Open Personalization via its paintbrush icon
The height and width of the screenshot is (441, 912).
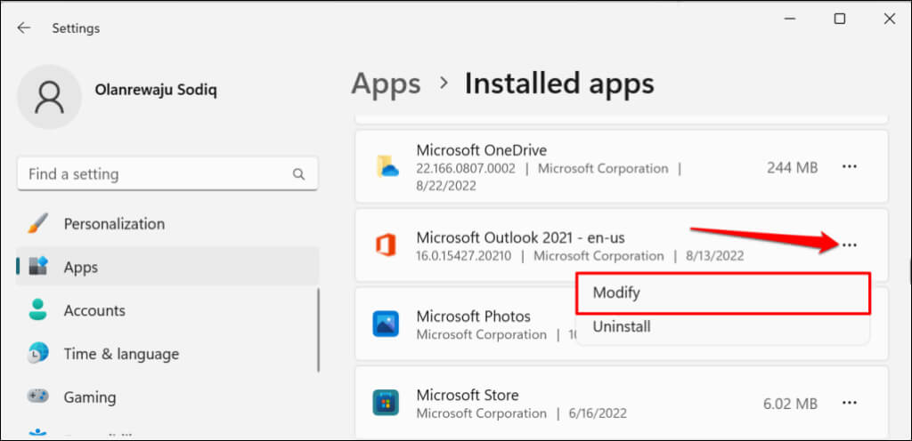point(37,224)
